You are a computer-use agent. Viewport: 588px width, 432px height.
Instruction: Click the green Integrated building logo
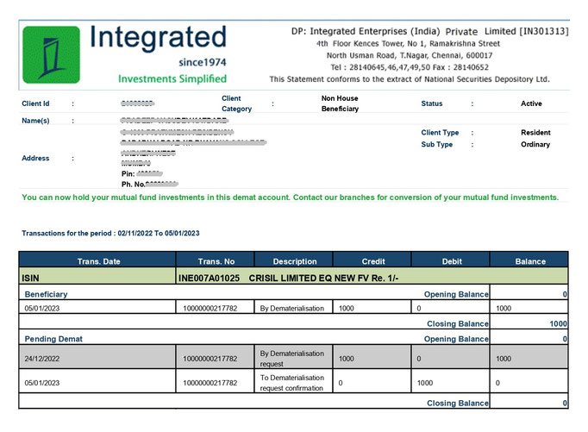[51, 54]
